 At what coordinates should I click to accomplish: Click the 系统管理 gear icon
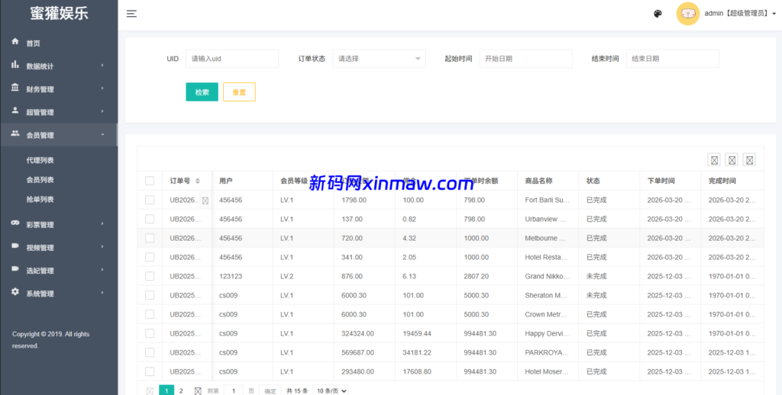(x=15, y=292)
